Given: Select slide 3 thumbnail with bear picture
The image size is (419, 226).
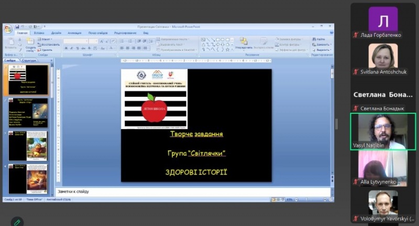Looking at the screenshot, I should [x=28, y=146].
